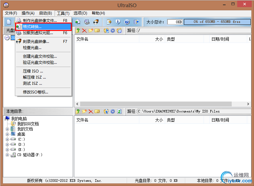Image resolution: width=254 pixels, height=186 pixels.
Task: Select 我的ISO文档 in the local tree
Action: pyautogui.click(x=28, y=124)
